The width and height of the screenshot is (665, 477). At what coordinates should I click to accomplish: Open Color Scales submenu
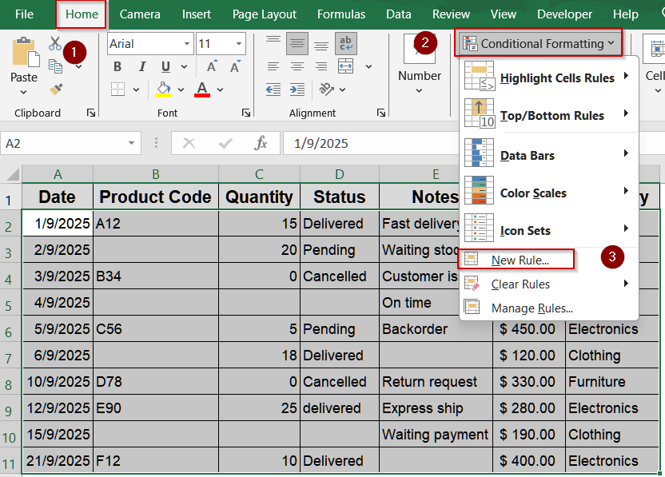click(x=548, y=192)
